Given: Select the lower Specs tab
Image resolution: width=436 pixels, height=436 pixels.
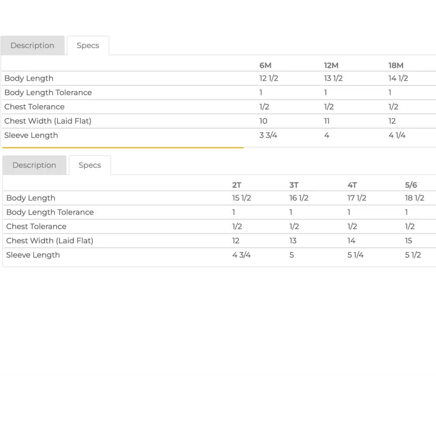Looking at the screenshot, I should pos(89,165).
